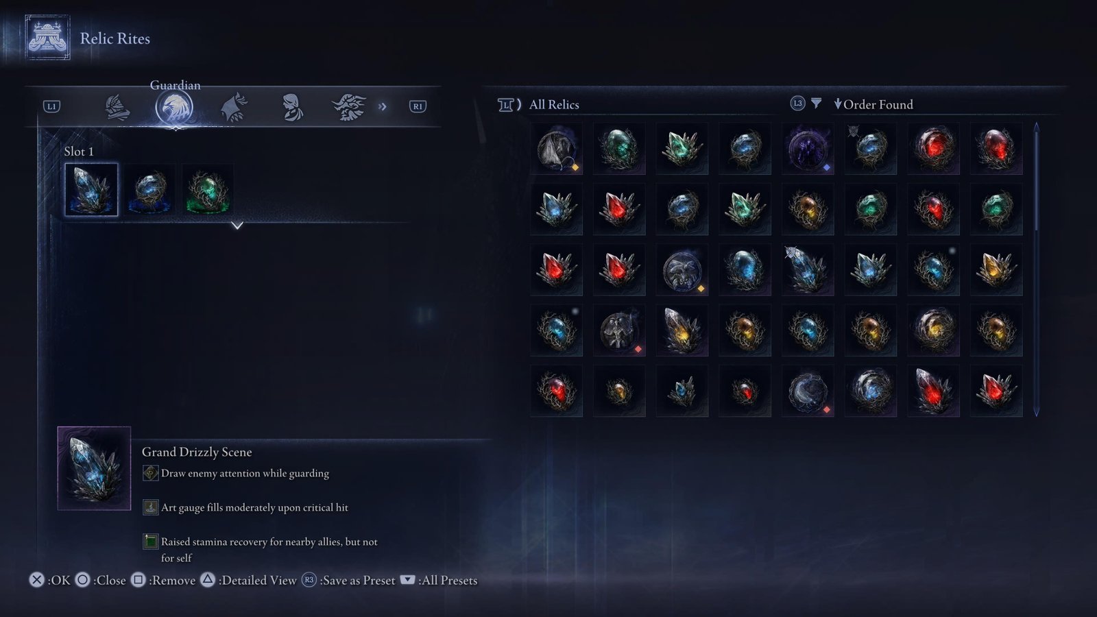Screen dimensions: 1097x617
Task: Expand the slot list chevron below Slot 1
Action: (237, 225)
